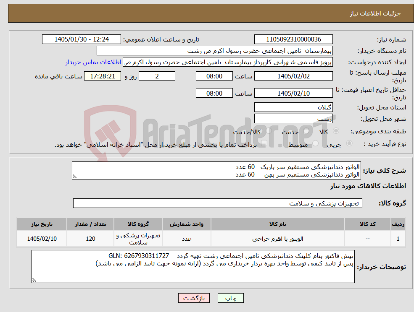Click the request creator name field
This screenshot has height=312, width=414.
pyautogui.click(x=227, y=62)
